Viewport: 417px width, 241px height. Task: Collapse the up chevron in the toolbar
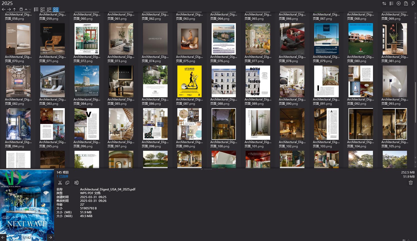click(x=26, y=9)
